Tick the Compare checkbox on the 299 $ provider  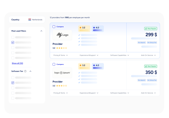54,27
